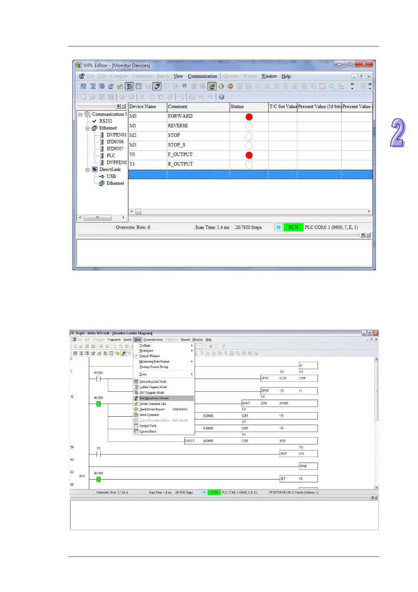This screenshot has width=418, height=592.
Task: Open Window menu in WPL Editor
Action: click(x=269, y=76)
